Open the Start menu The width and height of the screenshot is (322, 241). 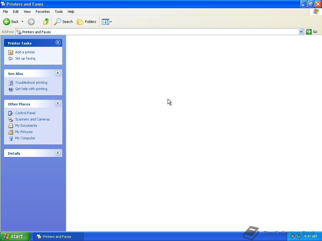pyautogui.click(x=15, y=236)
